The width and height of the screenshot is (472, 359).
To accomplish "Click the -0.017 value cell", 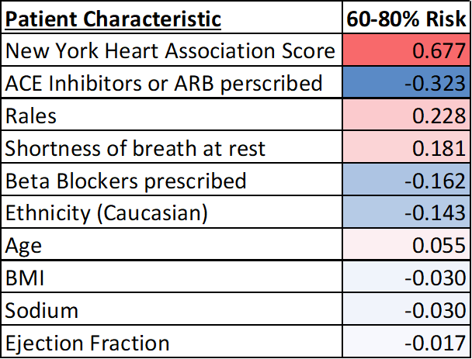I will pyautogui.click(x=405, y=343).
